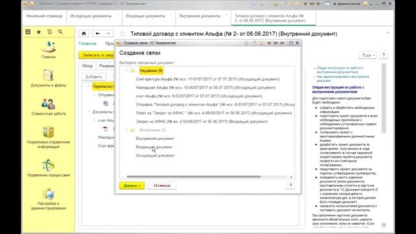Image resolution: width=416 pixels, height=234 pixels.
Task: Click Записать и закрыть button
Action: 97,55
